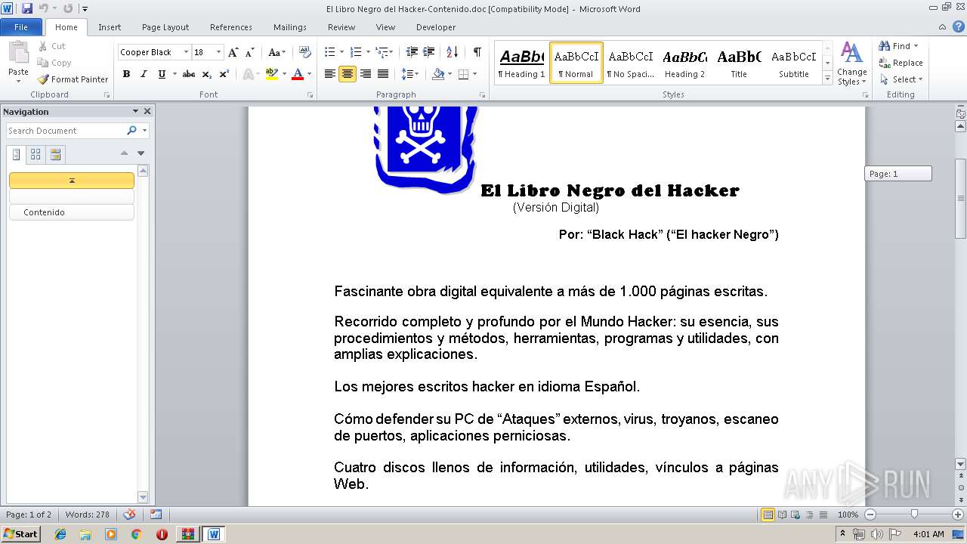Open the borders dropdown arrow
Viewport: 967px width, 544px height.
[x=474, y=74]
